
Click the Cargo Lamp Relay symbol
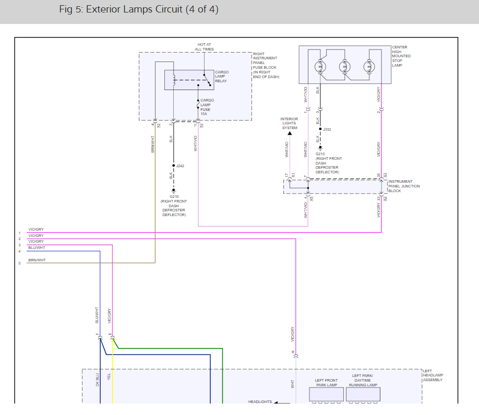tap(189, 80)
